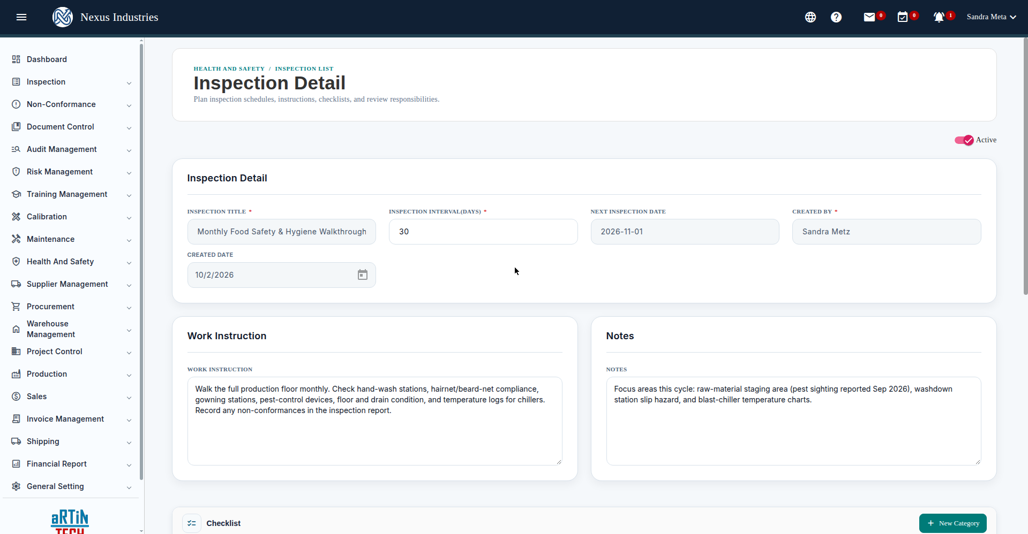Expand the Health And Safety chevron

click(129, 263)
